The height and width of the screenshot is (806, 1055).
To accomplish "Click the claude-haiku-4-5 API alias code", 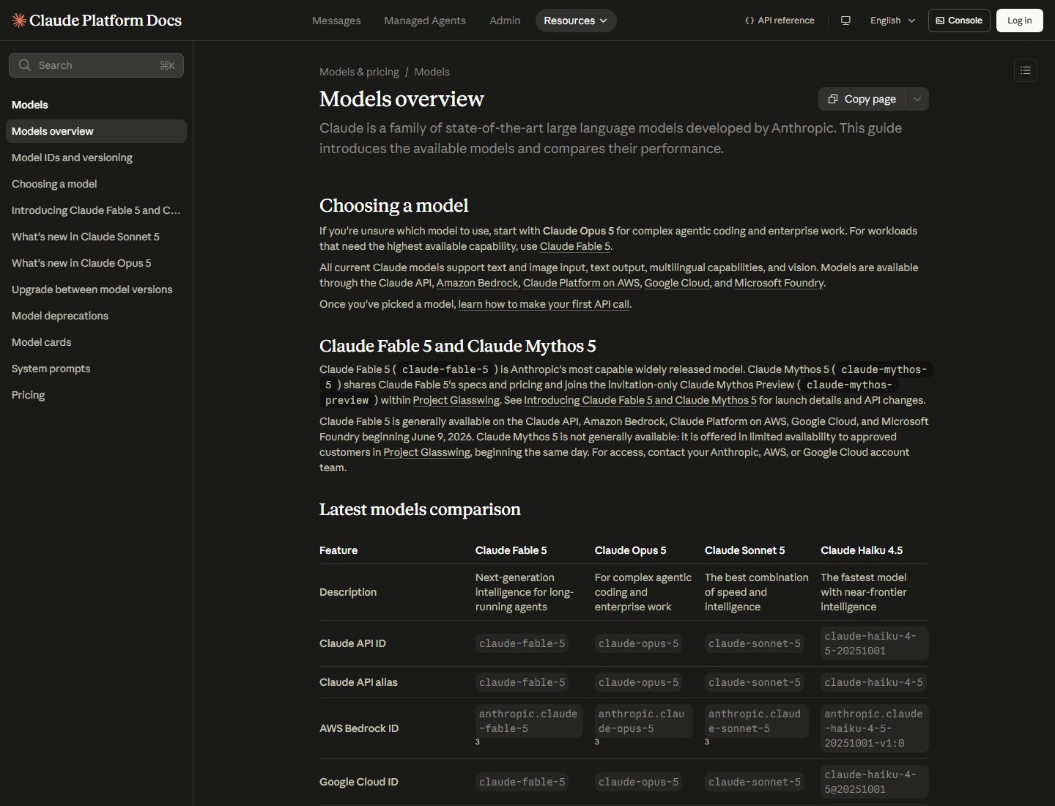I will 874,682.
